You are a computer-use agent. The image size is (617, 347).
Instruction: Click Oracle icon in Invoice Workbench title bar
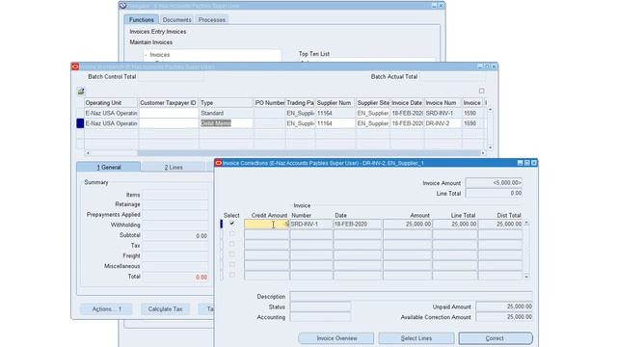pyautogui.click(x=75, y=67)
